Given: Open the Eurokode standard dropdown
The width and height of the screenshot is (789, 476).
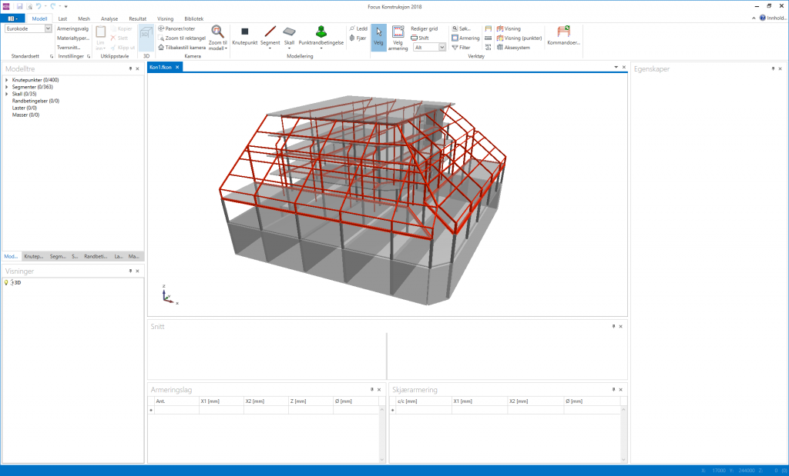Looking at the screenshot, I should [x=49, y=28].
